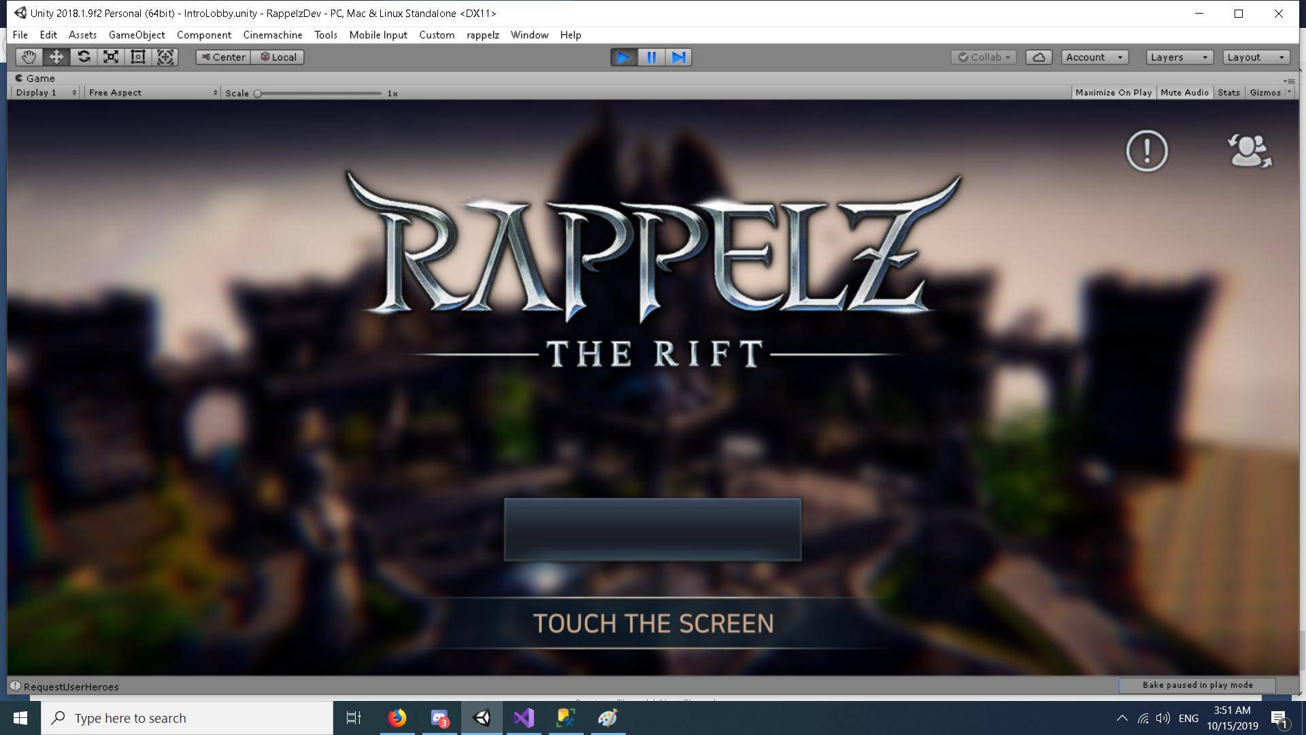Open the Account dropdown
Screen dimensions: 1306x735
point(1094,57)
